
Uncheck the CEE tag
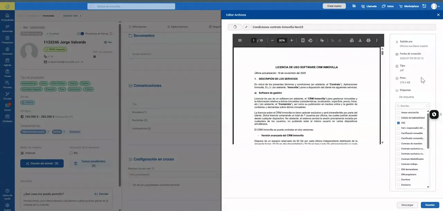click(398, 123)
